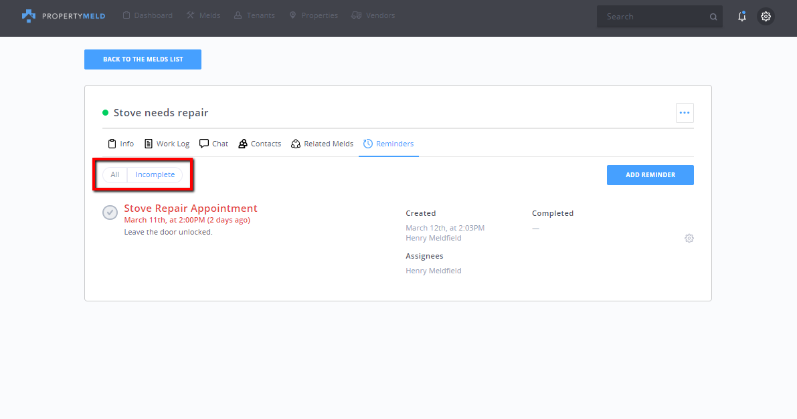Navigate to Properties
Image resolution: width=797 pixels, height=419 pixels.
[313, 15]
